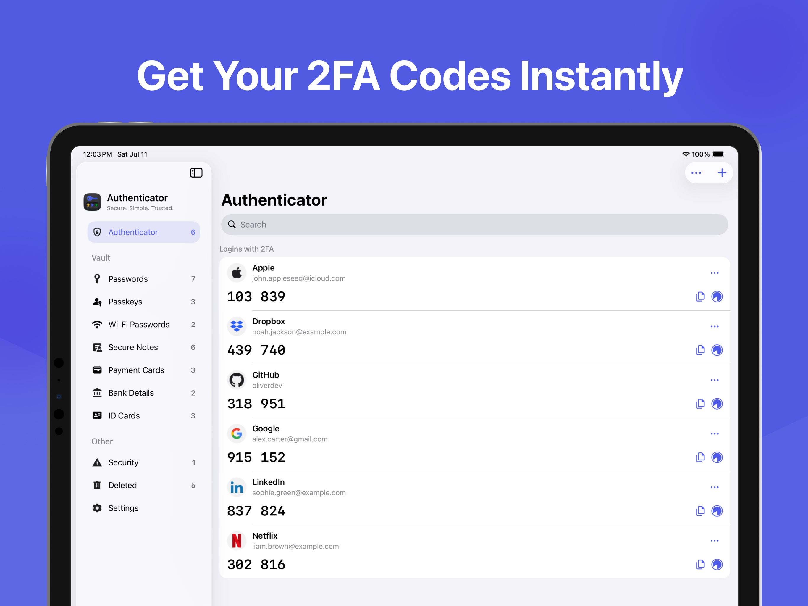
Task: Add a new item with plus button
Action: click(722, 173)
